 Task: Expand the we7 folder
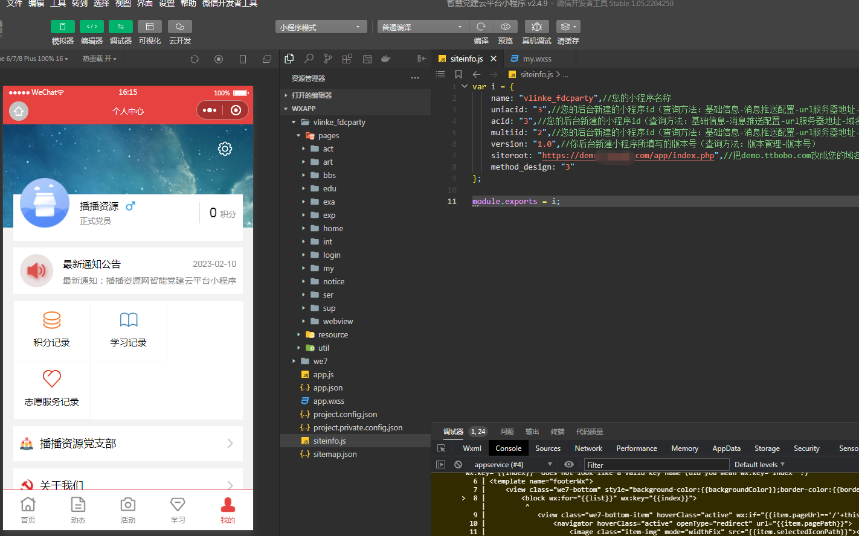tap(355, 361)
